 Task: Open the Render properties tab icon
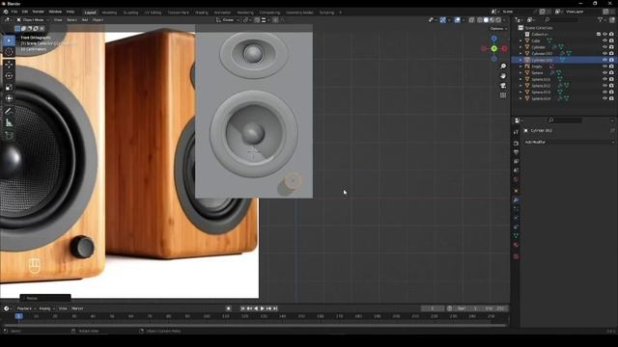(517, 144)
